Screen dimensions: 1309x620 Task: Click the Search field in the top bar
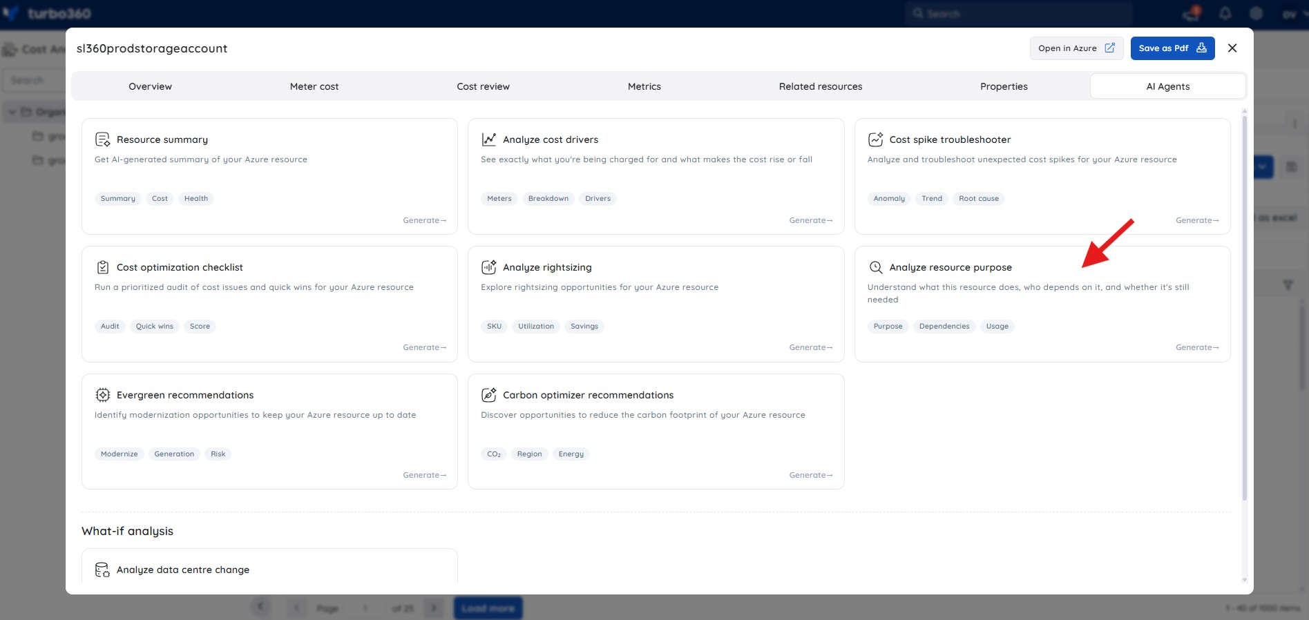[x=1019, y=14]
